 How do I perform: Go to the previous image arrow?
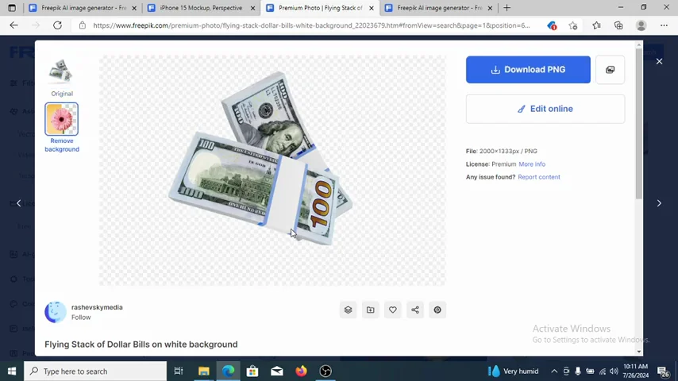18,203
